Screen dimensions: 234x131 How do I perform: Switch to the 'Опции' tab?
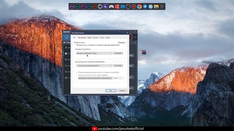click(107, 37)
